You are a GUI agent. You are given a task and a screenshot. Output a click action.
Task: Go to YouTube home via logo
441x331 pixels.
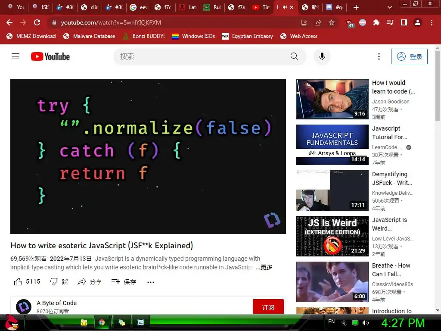click(x=50, y=56)
